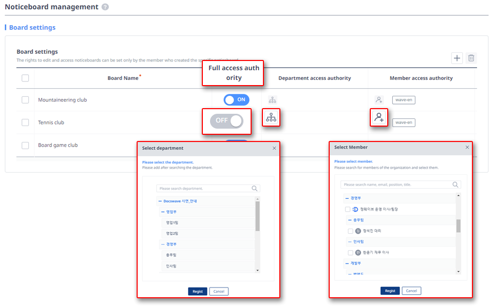
Task: Click 'Member access authority' column header
Action: click(x=421, y=78)
